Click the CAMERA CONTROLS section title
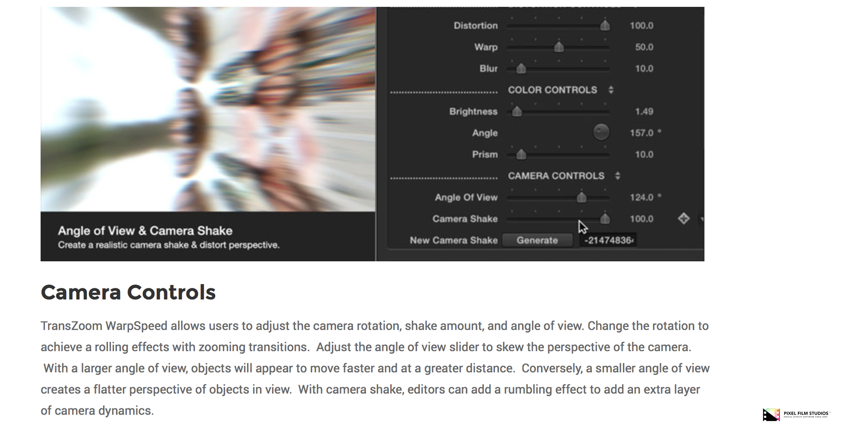This screenshot has width=844, height=436. click(x=556, y=176)
